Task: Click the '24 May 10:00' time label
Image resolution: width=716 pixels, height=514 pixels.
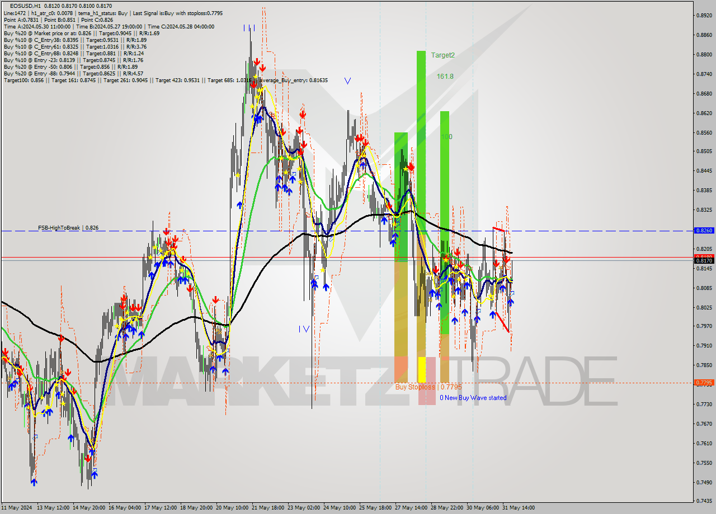Action: [340, 508]
